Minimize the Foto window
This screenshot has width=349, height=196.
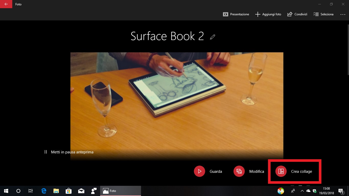(320, 4)
